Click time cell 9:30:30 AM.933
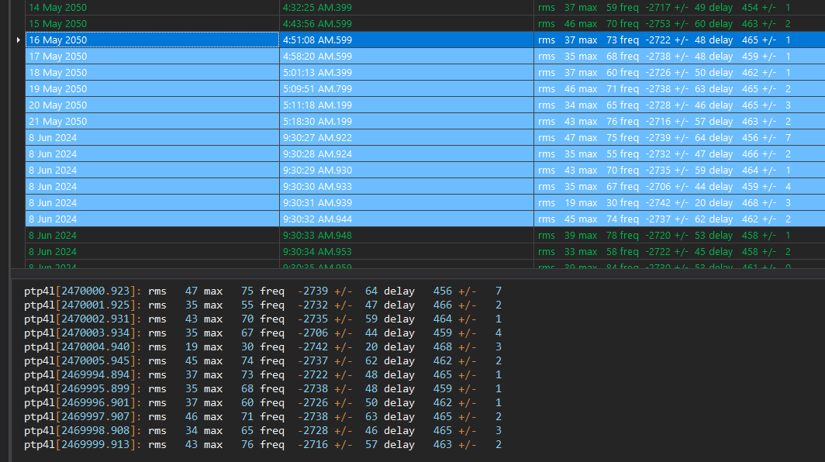The height and width of the screenshot is (462, 825). pyautogui.click(x=407, y=187)
